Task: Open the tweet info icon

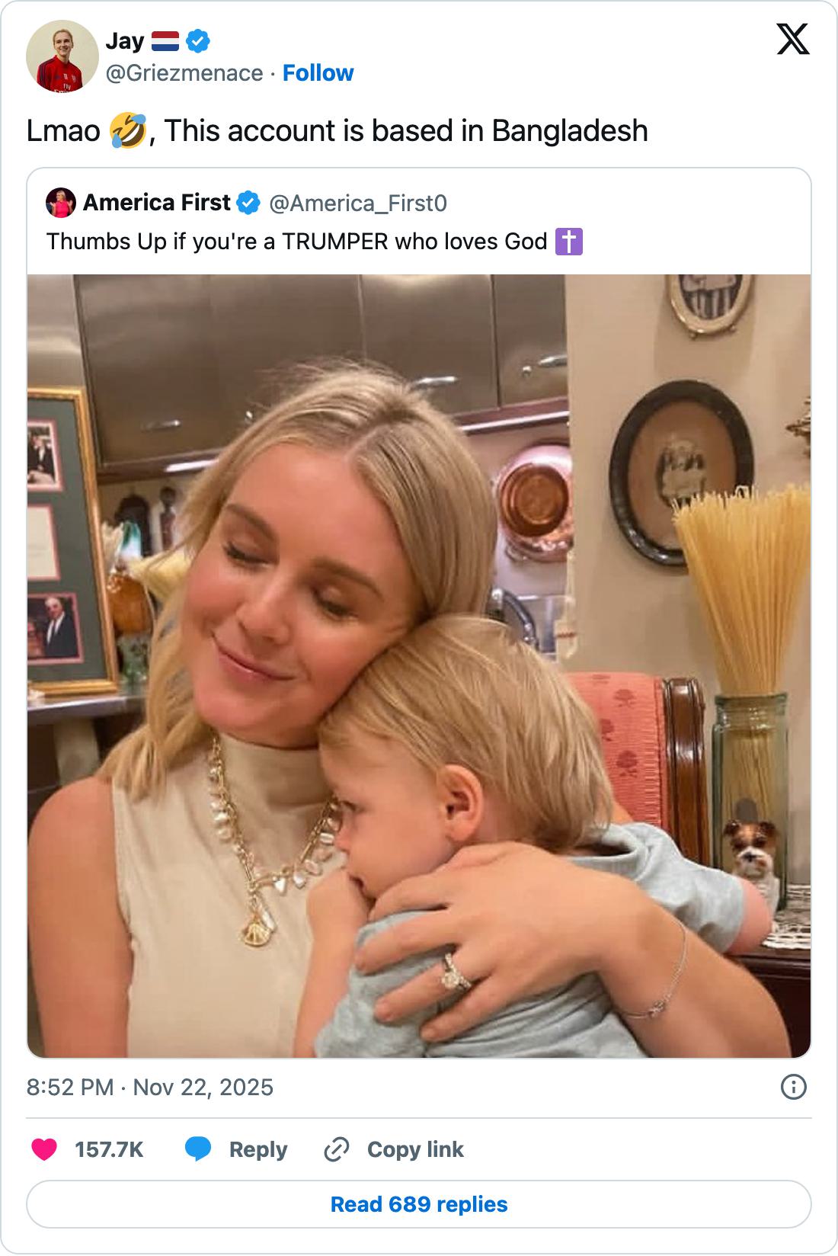Action: tap(793, 1087)
